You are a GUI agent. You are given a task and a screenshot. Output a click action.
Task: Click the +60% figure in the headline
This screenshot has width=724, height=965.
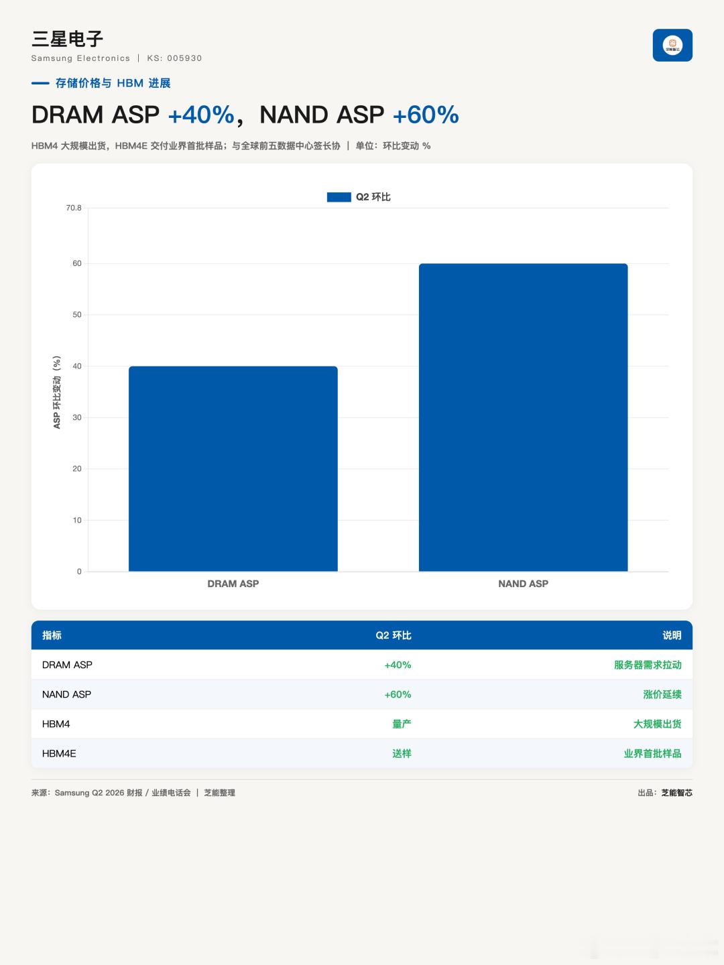[x=426, y=115]
